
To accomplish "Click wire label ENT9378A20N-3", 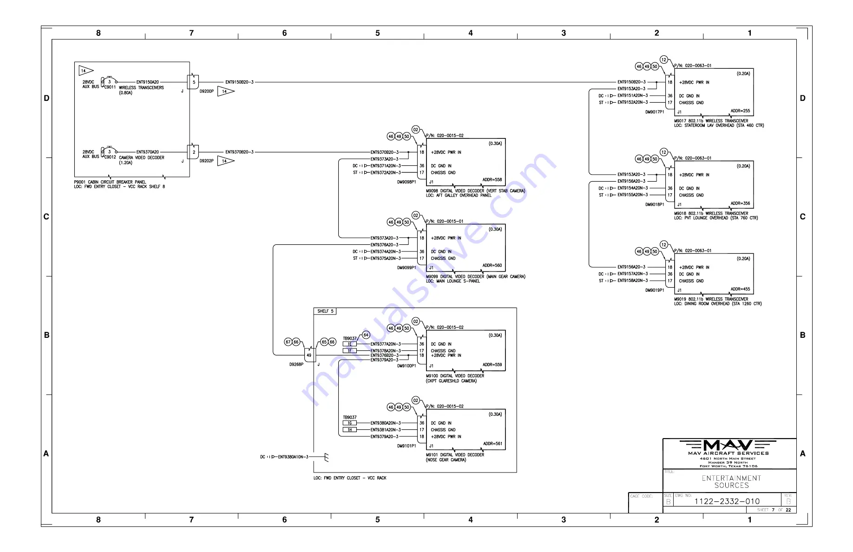I will (x=386, y=351).
